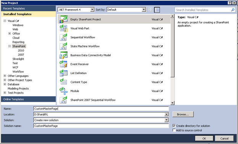Viewport: 238px width, 144px height.
Task: Expand the Database tree node
Action: [x=5, y=84]
